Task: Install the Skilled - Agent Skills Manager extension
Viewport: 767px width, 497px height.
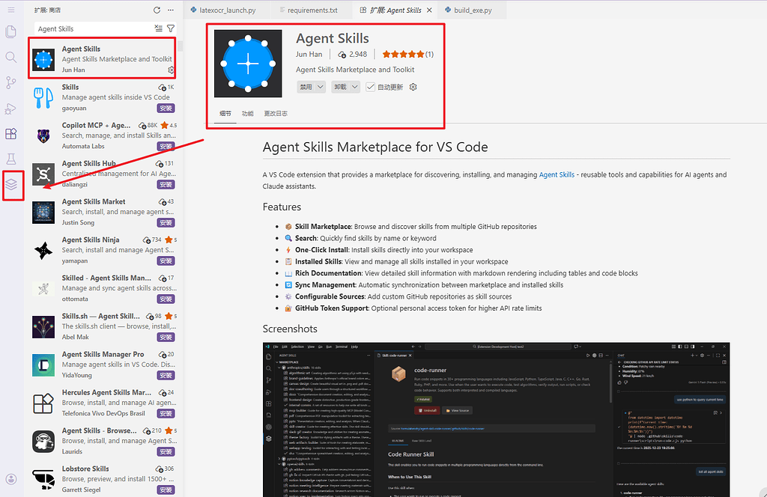Action: tap(166, 299)
